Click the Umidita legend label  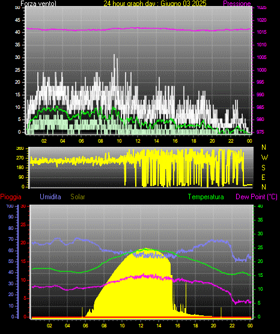pyautogui.click(x=50, y=197)
